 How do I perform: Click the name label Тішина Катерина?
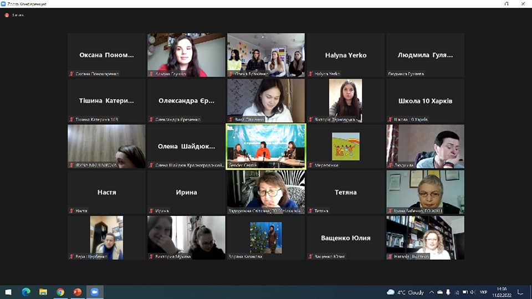pyautogui.click(x=96, y=120)
